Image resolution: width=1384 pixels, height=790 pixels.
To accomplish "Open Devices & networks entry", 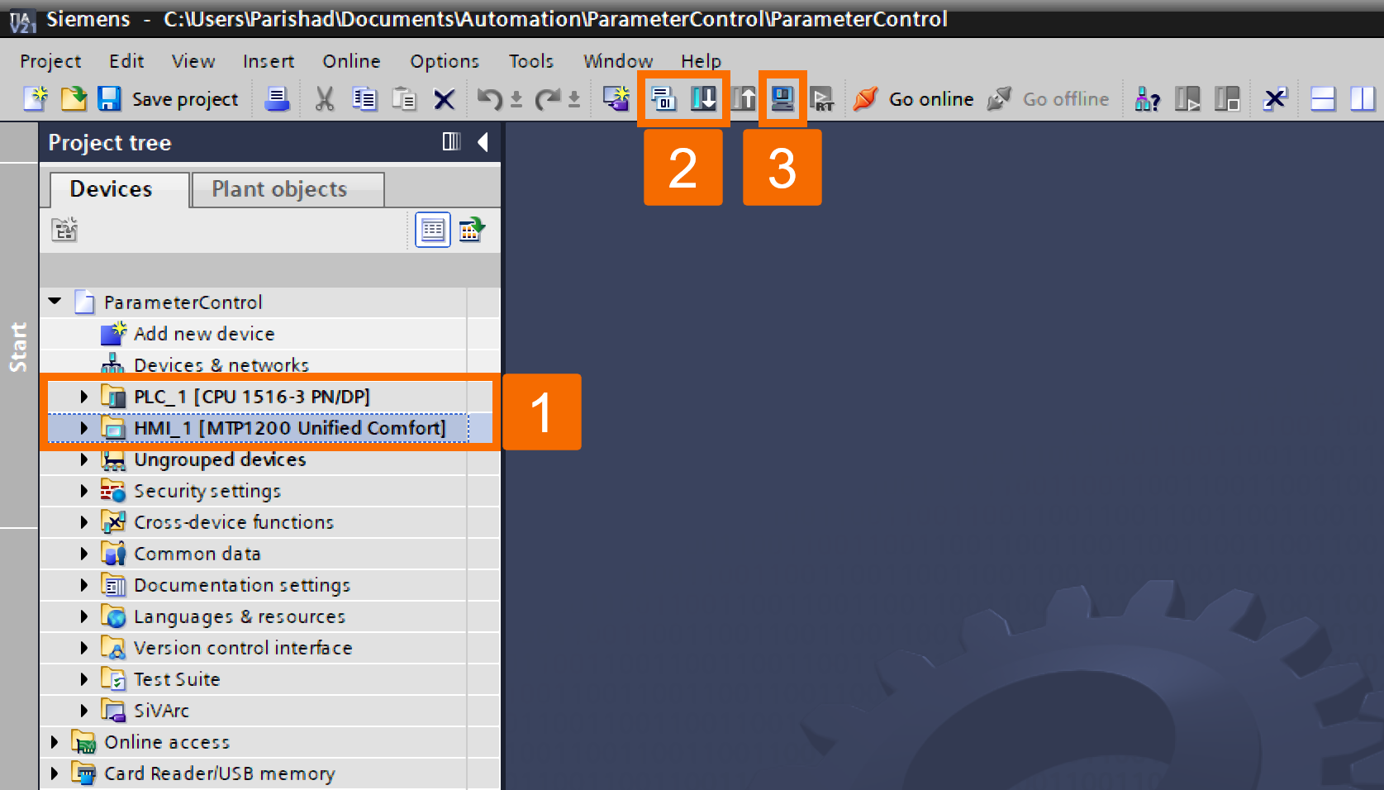I will click(x=221, y=365).
